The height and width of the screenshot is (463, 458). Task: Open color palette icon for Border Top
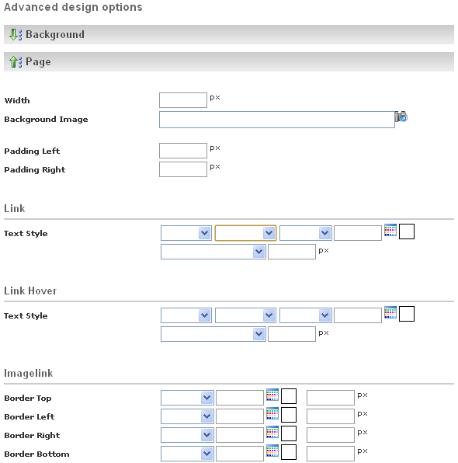[x=272, y=395]
